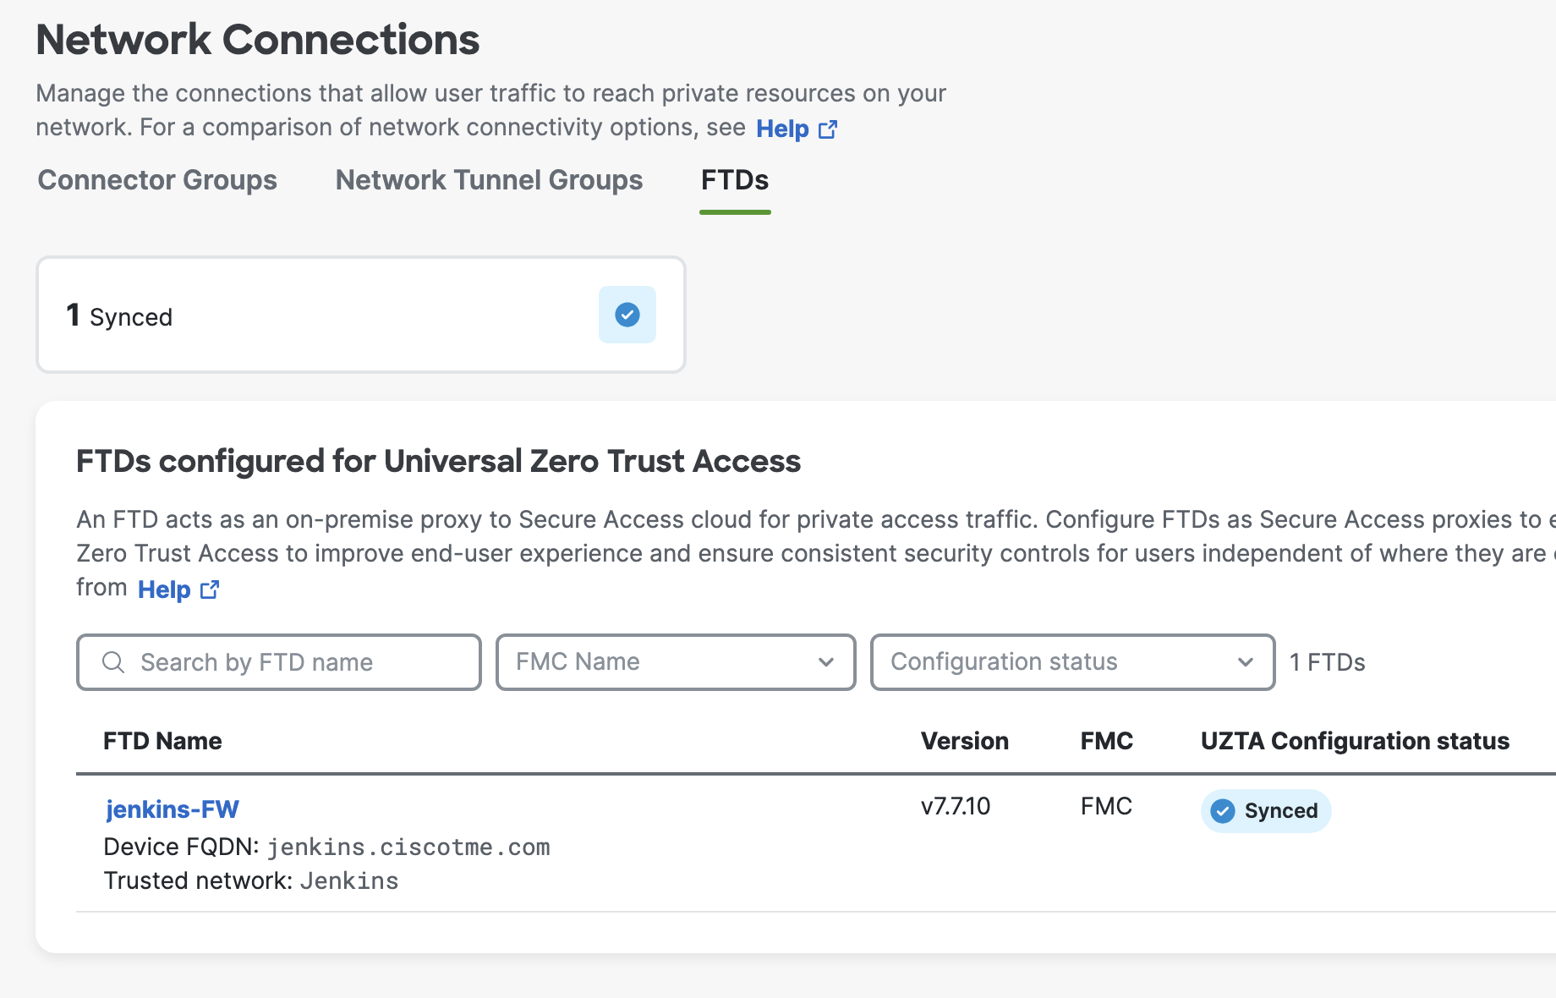Click the external-link icon after 'from Help'
The image size is (1556, 998).
pos(210,589)
